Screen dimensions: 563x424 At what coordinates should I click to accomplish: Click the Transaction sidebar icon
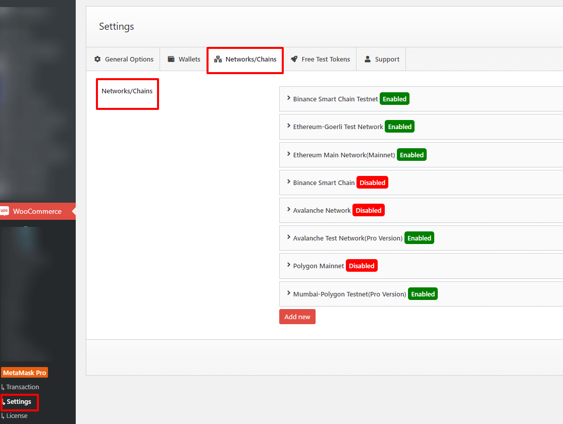click(x=3, y=387)
